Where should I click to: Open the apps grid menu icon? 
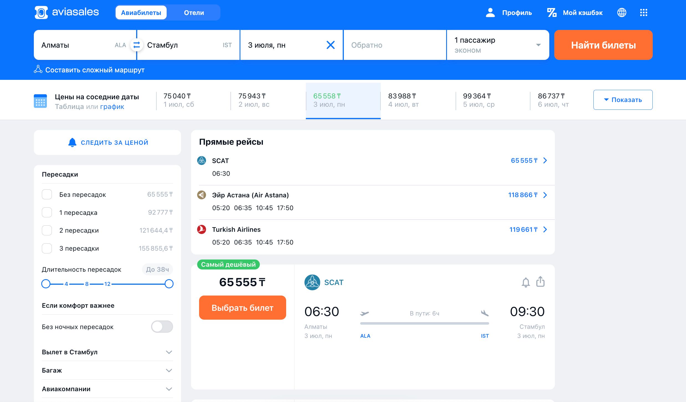click(x=644, y=12)
